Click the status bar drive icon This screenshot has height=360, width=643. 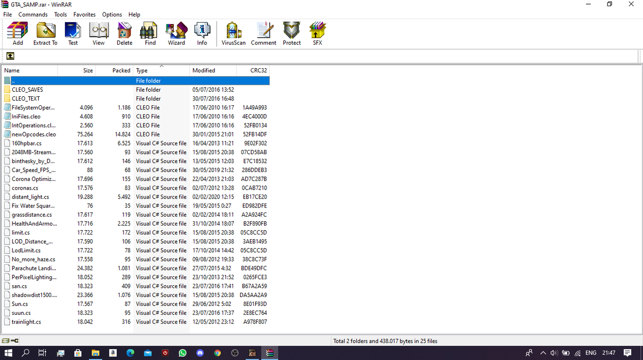tap(6, 341)
